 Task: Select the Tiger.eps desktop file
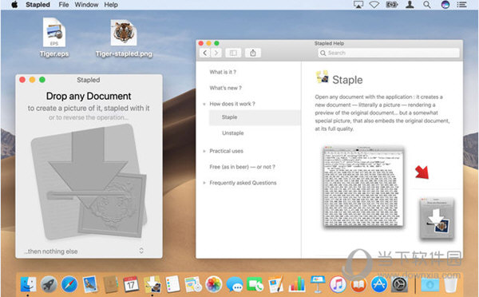54,38
